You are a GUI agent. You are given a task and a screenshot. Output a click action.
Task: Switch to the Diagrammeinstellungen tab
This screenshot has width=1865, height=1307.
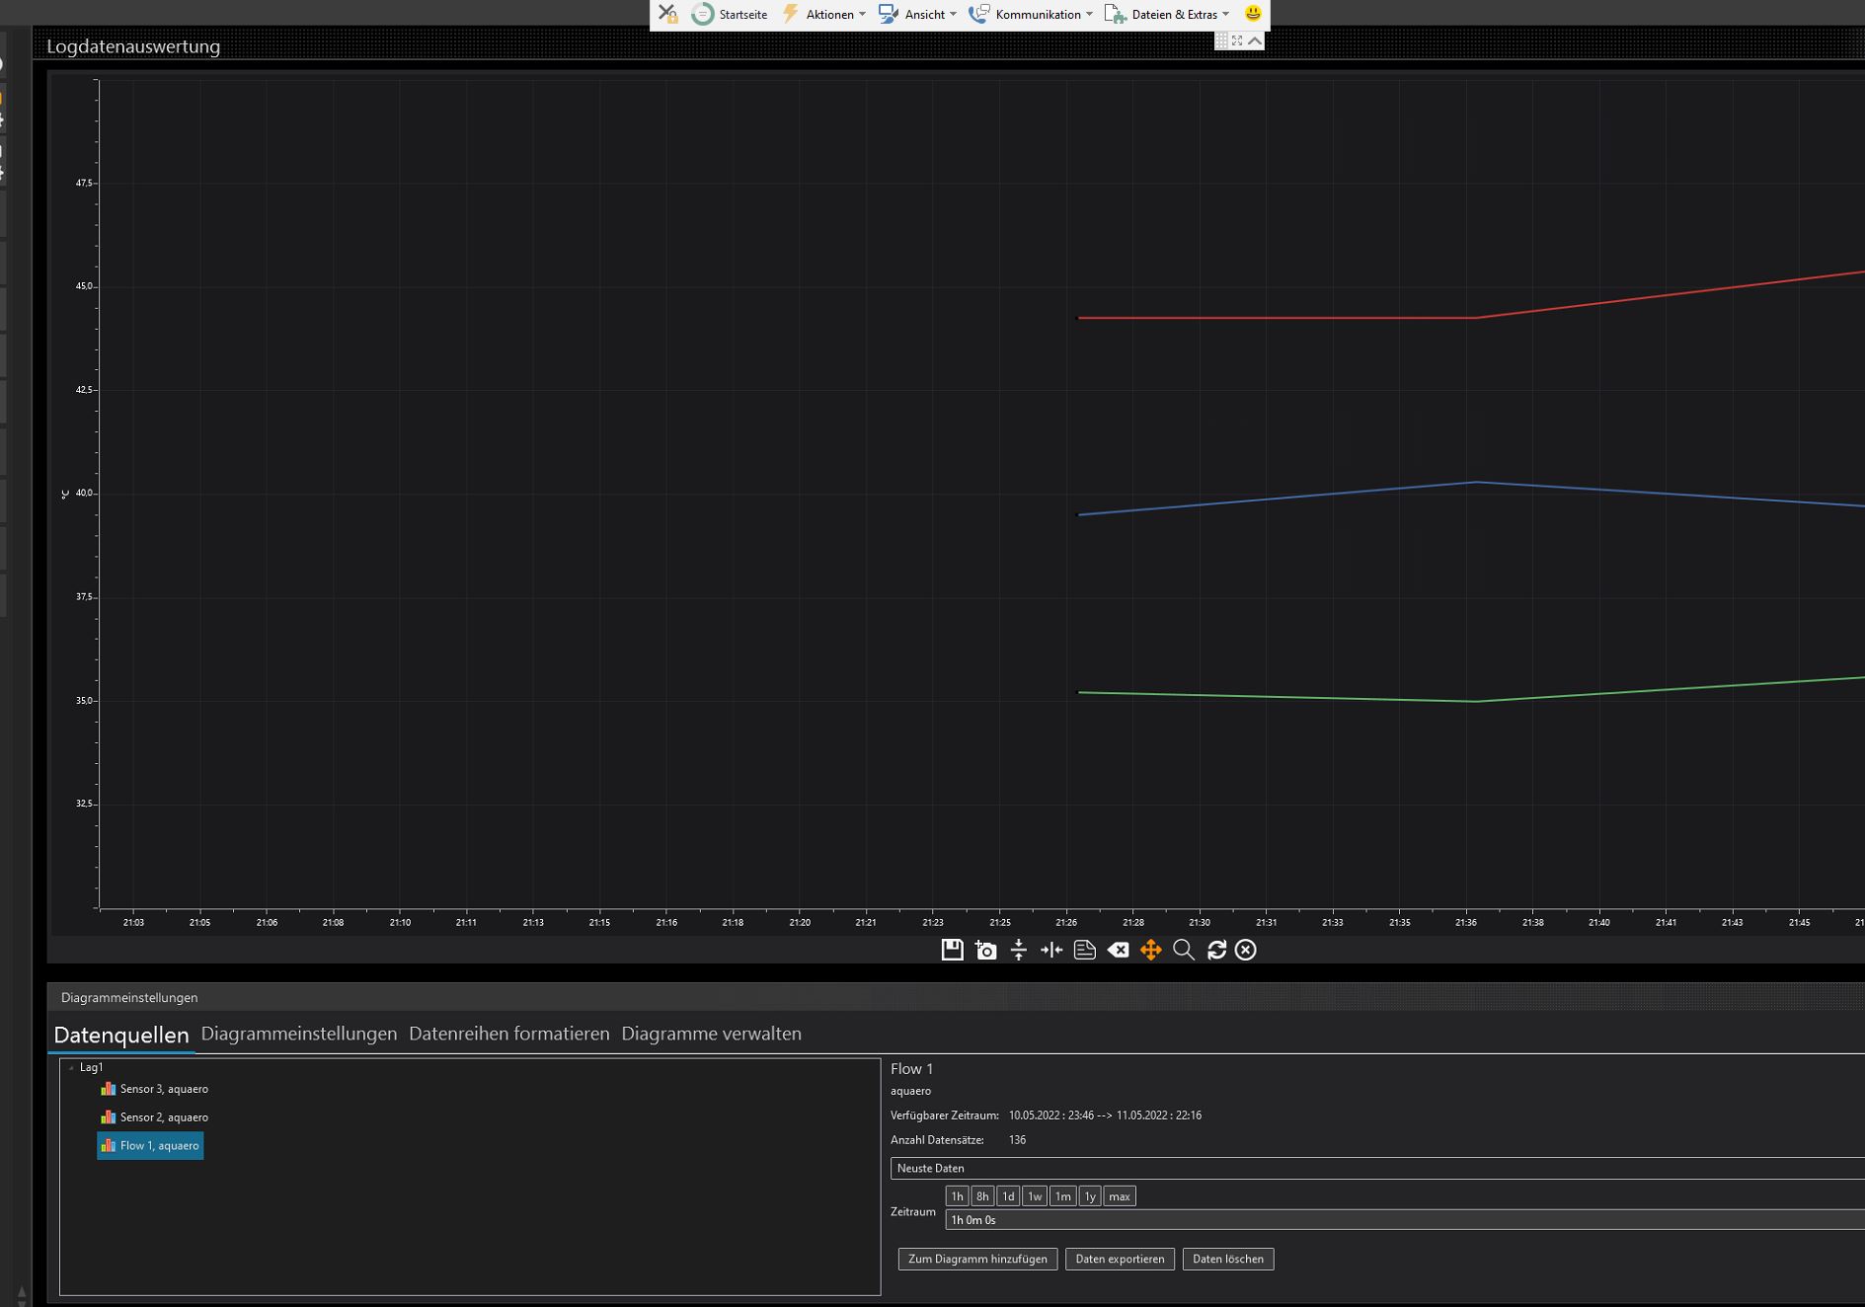point(298,1034)
